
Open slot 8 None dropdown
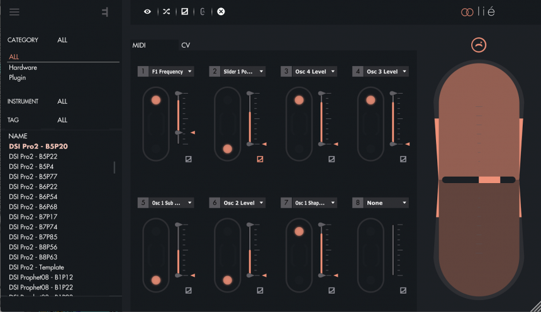click(386, 203)
